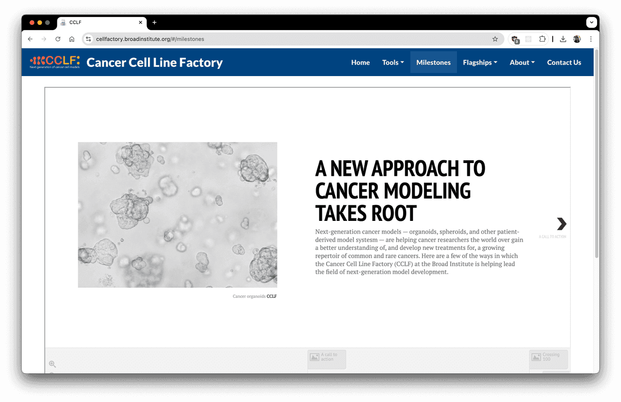Open the Chrome extensions puzzle icon
The height and width of the screenshot is (402, 621).
tap(542, 39)
